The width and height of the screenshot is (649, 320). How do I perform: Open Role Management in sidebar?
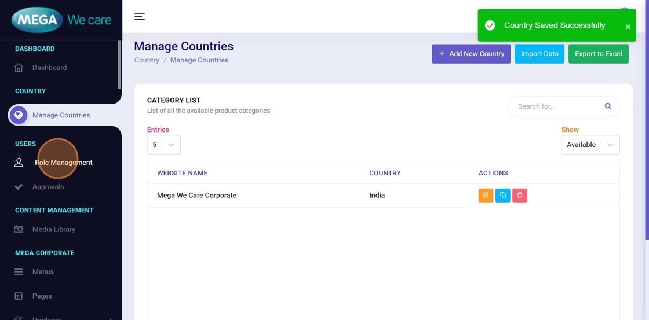click(x=63, y=163)
